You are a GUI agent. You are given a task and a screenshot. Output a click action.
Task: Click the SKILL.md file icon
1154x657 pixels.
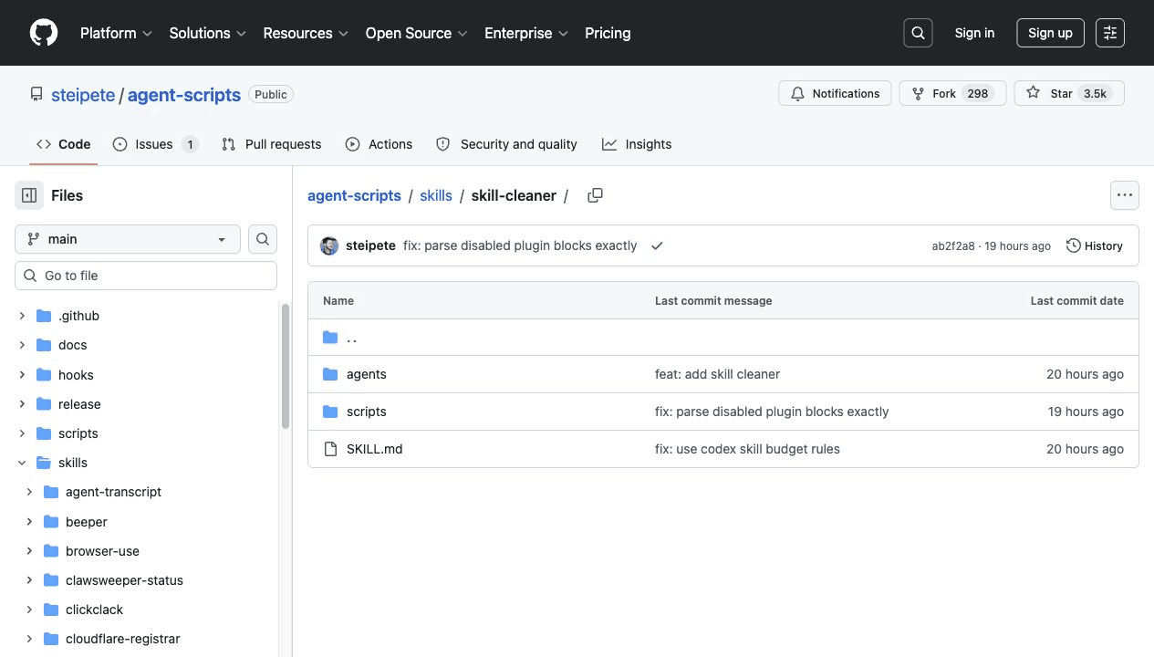[330, 449]
